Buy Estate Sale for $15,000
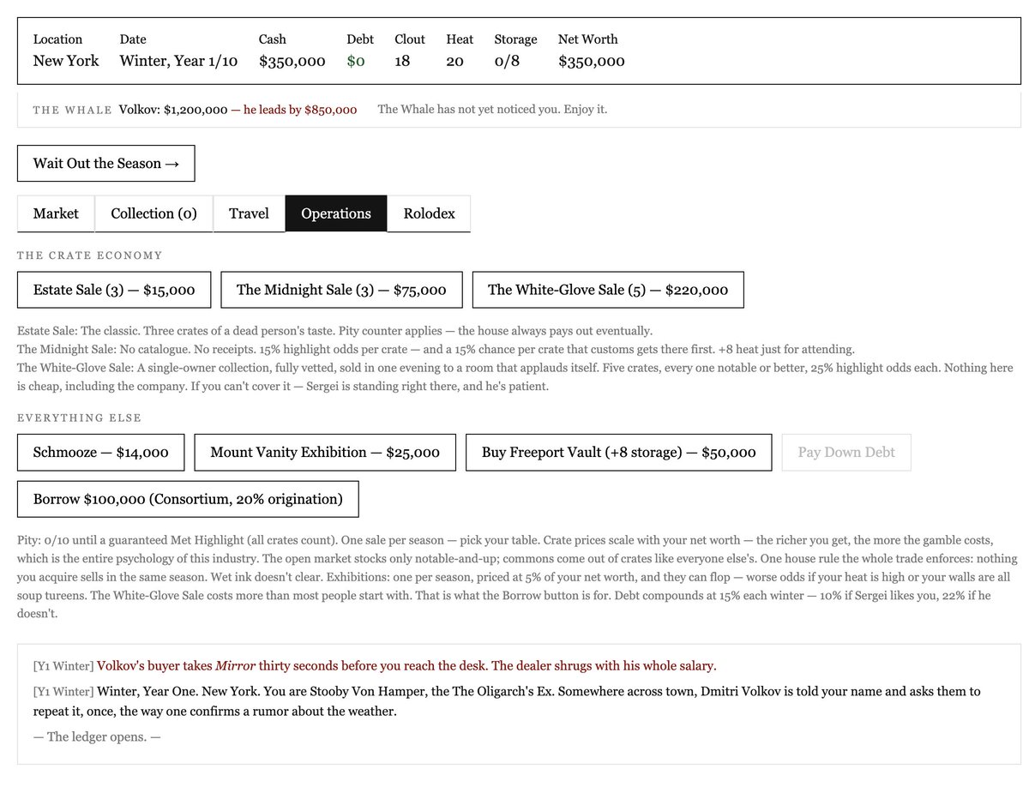The image size is (1029, 787). click(114, 290)
